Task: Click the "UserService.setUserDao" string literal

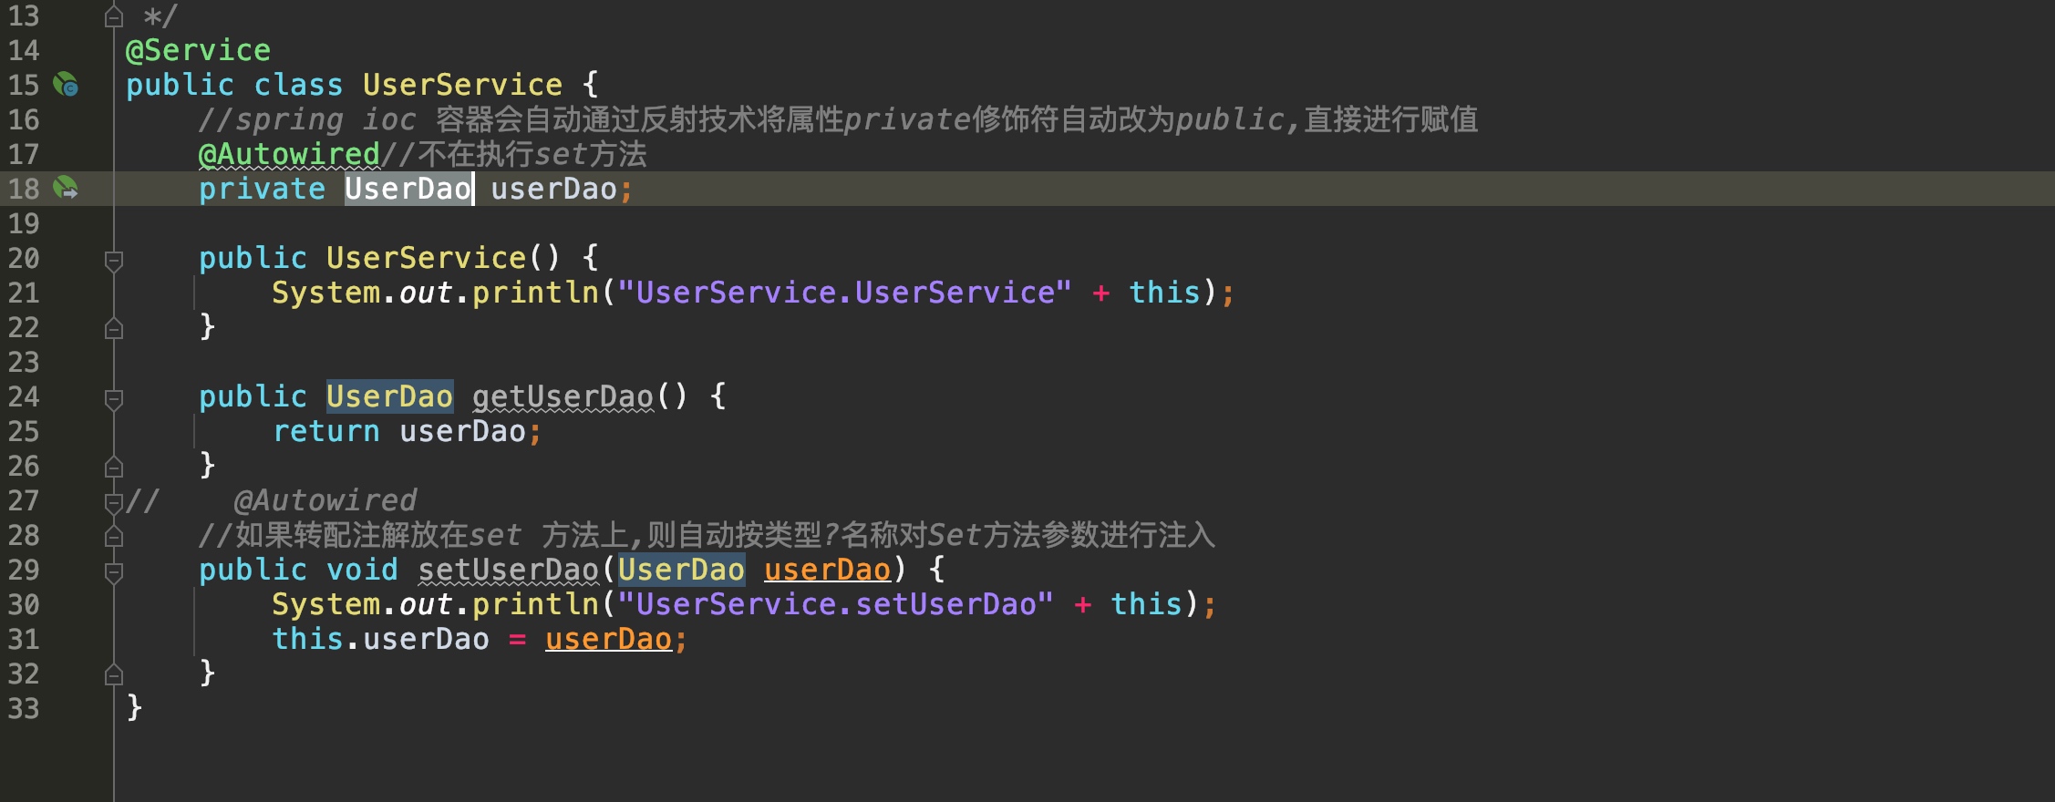Action: [836, 604]
